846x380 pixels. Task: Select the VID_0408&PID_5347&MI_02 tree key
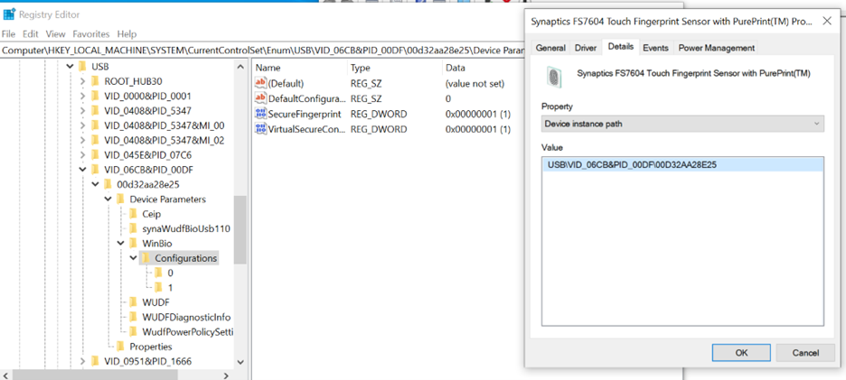[164, 140]
